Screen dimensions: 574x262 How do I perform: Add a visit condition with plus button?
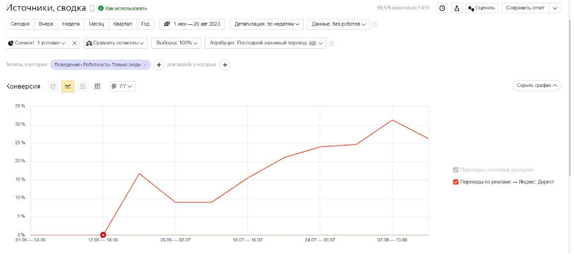click(159, 65)
